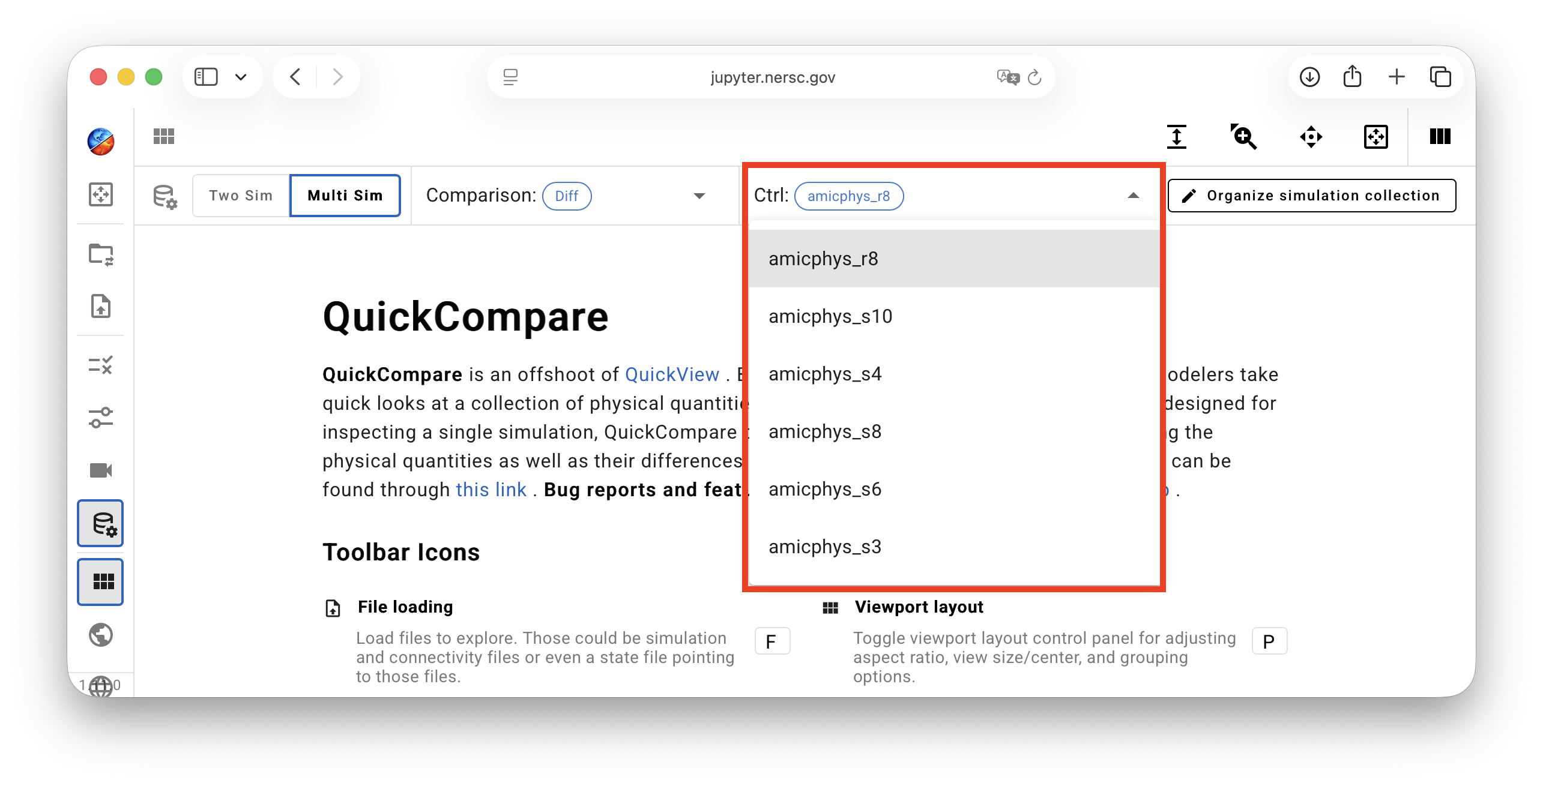This screenshot has height=786, width=1543.
Task: Open the folder swap icon in sidebar
Action: coord(100,254)
